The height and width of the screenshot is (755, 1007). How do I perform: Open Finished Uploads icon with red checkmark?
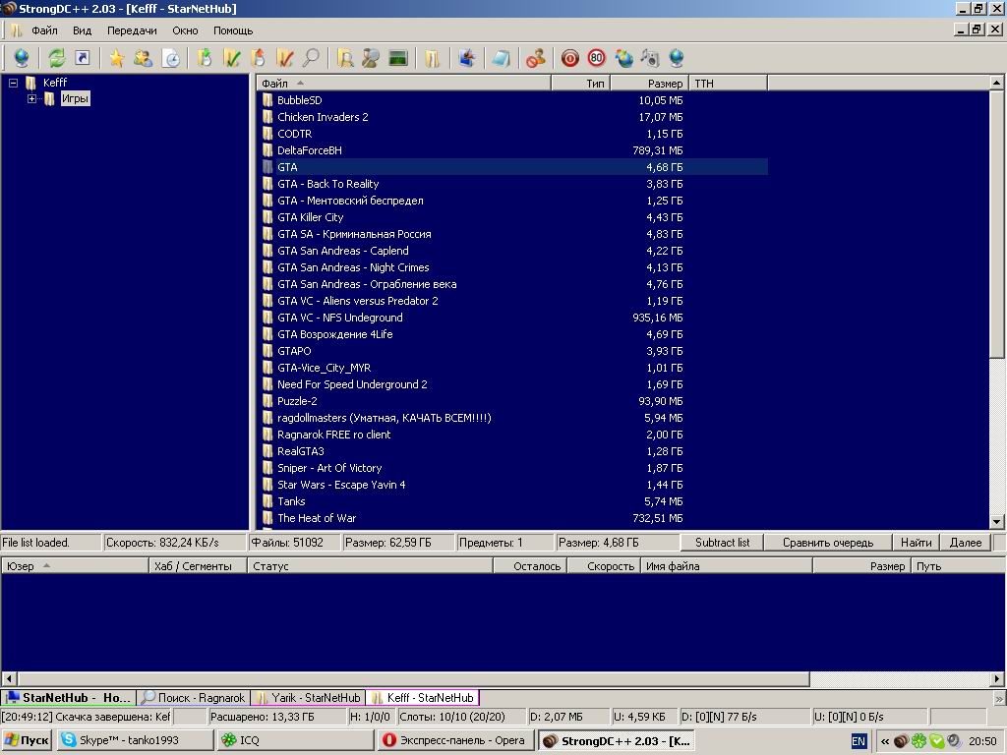[284, 58]
